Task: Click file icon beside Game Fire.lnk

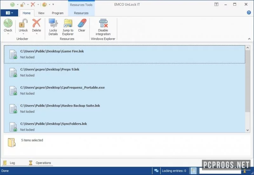Action: click(x=13, y=54)
